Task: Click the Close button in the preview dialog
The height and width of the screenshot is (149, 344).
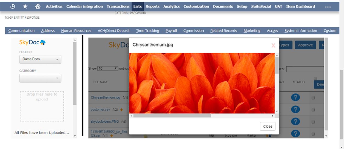Action: (x=268, y=127)
